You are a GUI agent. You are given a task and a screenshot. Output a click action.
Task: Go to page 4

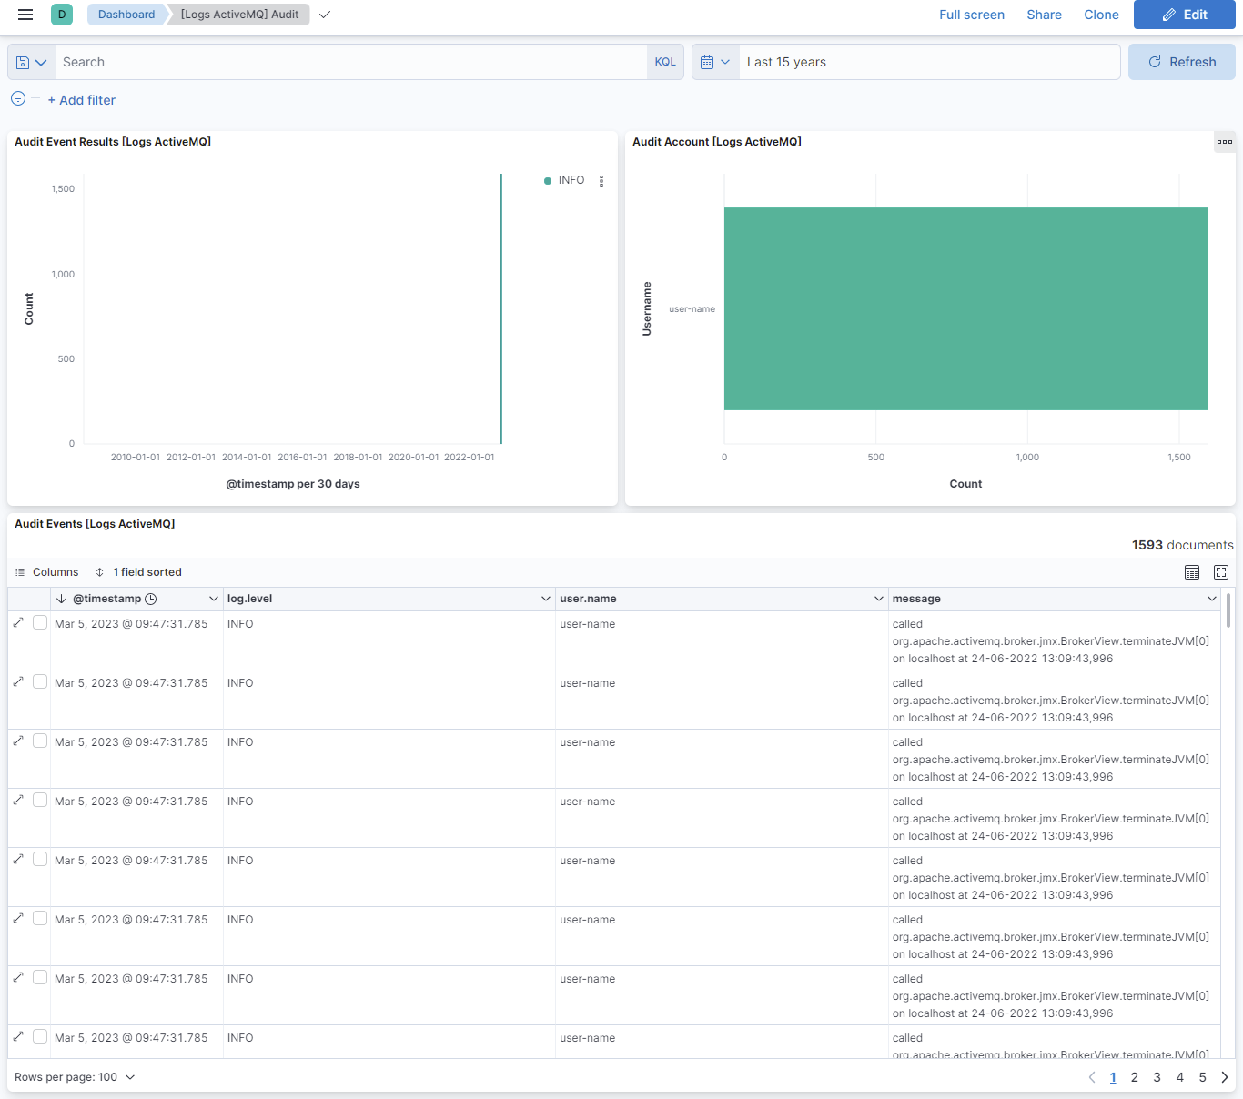pyautogui.click(x=1180, y=1077)
